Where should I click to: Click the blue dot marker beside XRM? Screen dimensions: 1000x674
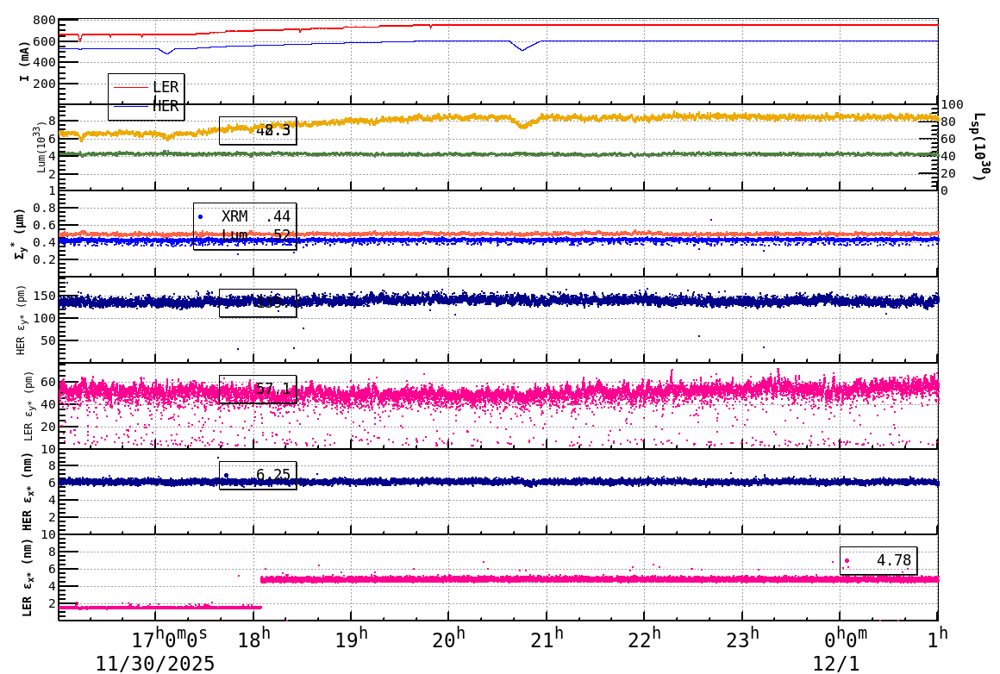tap(200, 217)
